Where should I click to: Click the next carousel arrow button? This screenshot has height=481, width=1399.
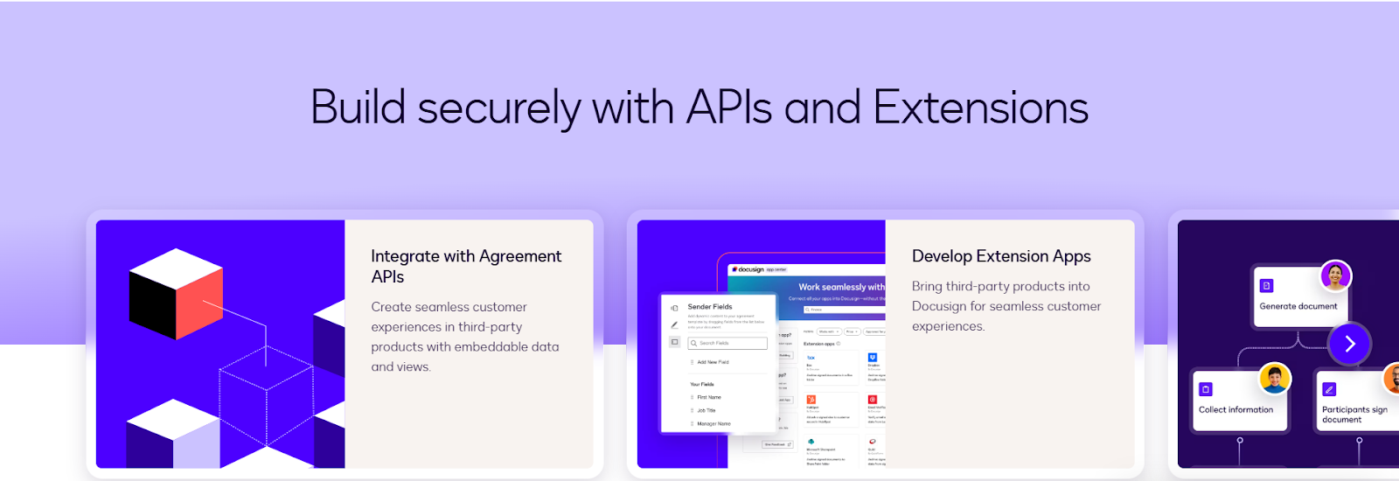click(x=1349, y=344)
